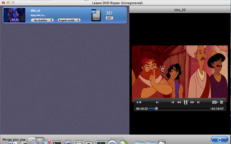Select the title_20 video thumbnail
Screen dimensions: 231x144
point(15,15)
